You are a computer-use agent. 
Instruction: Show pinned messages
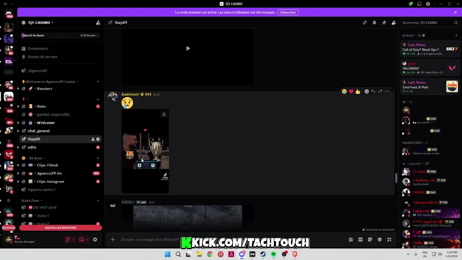(384, 22)
